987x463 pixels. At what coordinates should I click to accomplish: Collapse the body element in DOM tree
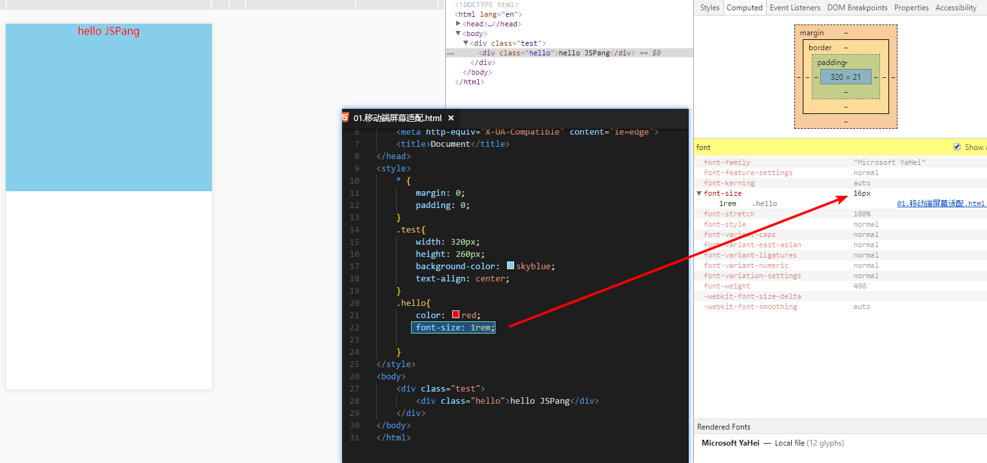pos(458,33)
